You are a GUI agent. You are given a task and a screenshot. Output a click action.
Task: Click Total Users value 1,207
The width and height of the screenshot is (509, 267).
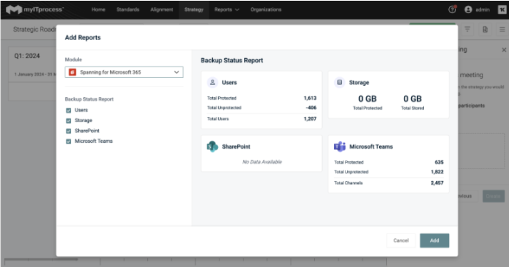tap(310, 119)
